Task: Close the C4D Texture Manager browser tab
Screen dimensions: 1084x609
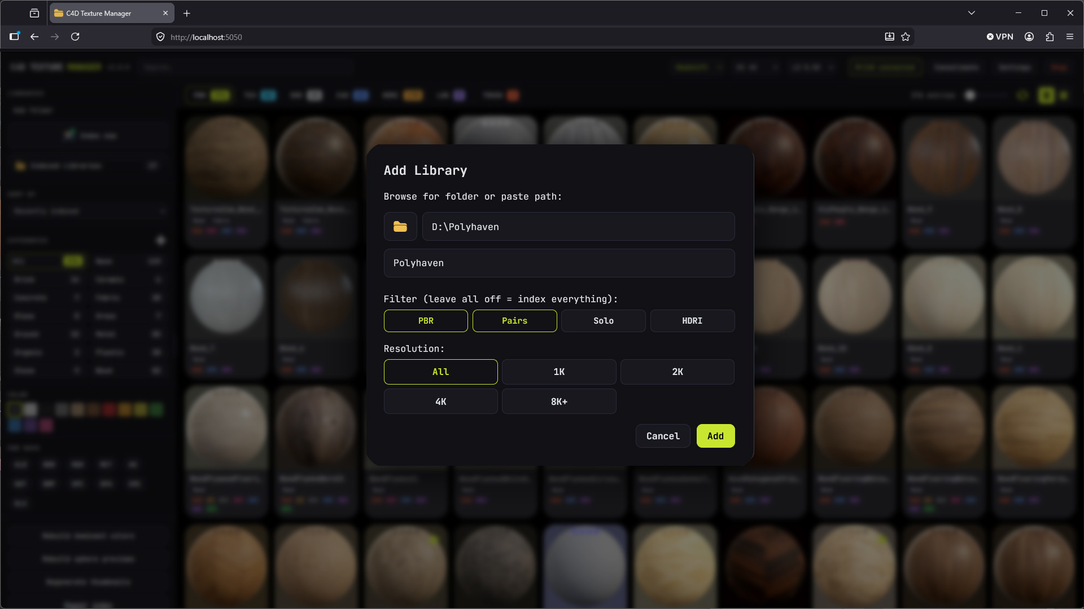Action: pyautogui.click(x=165, y=13)
